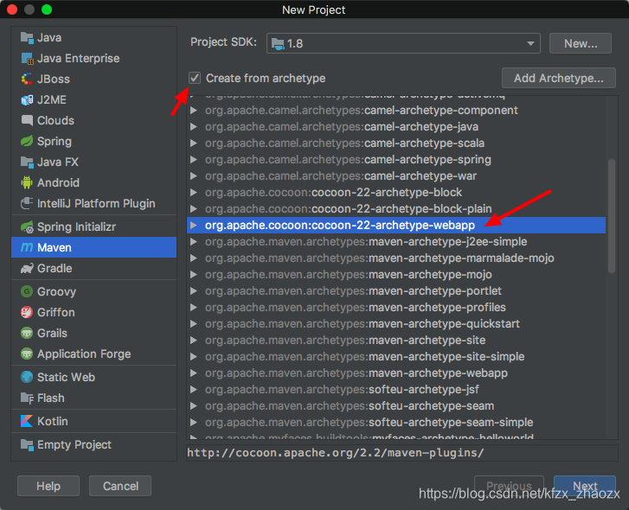
Task: Select Android project type
Action: click(93, 182)
